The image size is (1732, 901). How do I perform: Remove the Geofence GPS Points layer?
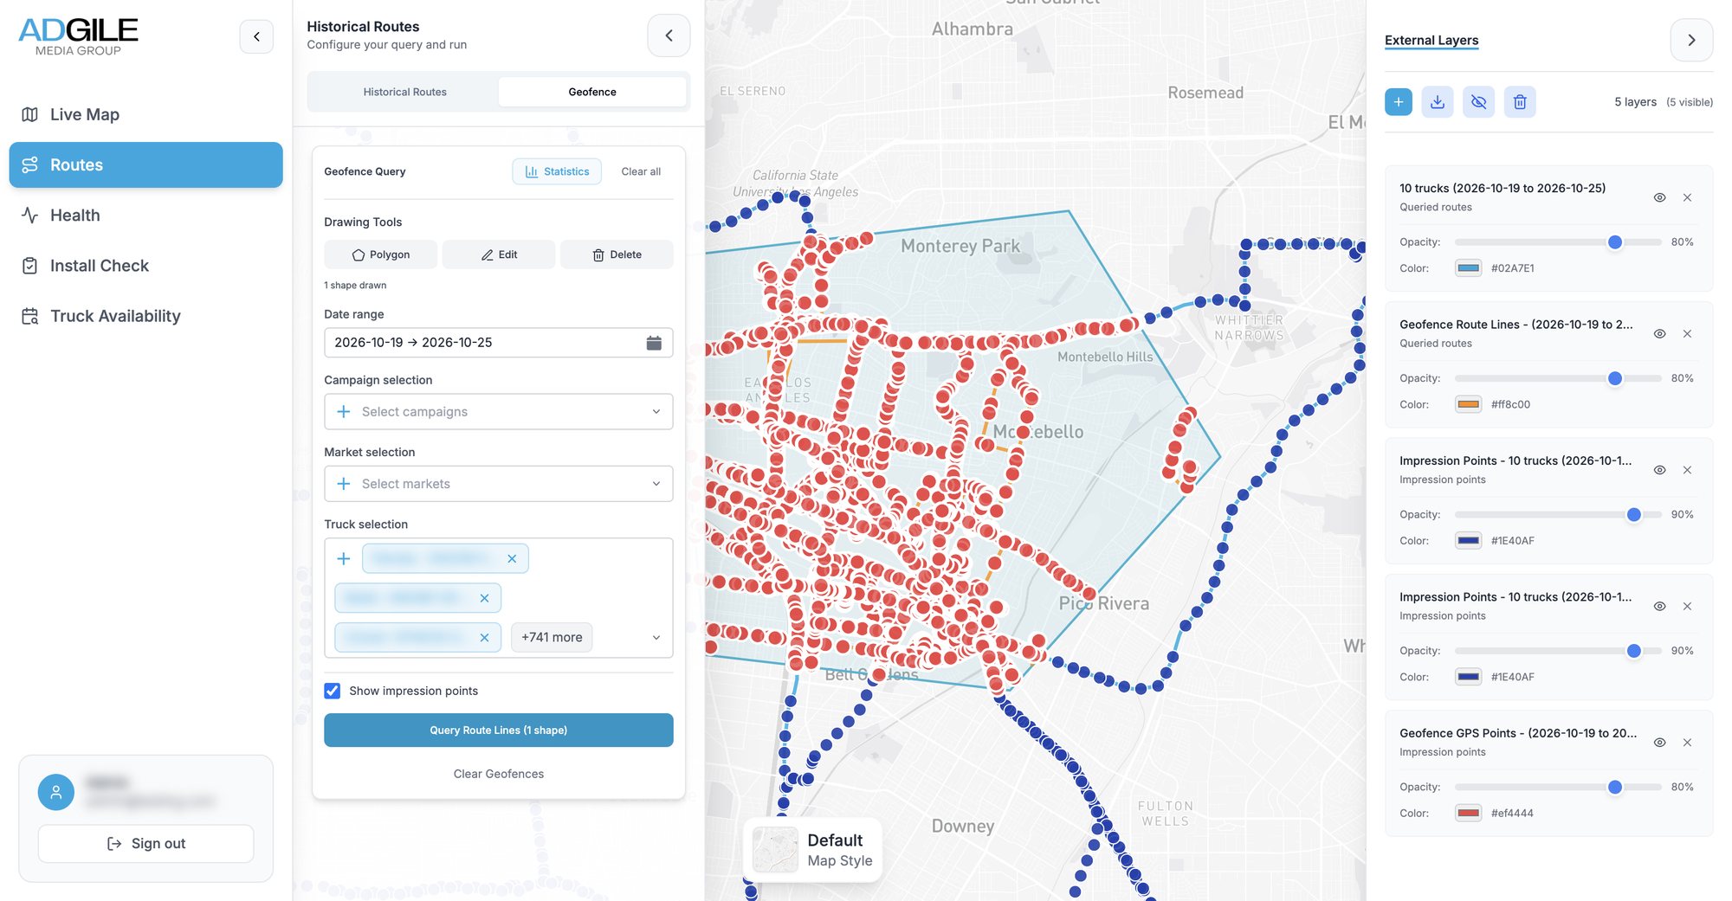[x=1687, y=743]
